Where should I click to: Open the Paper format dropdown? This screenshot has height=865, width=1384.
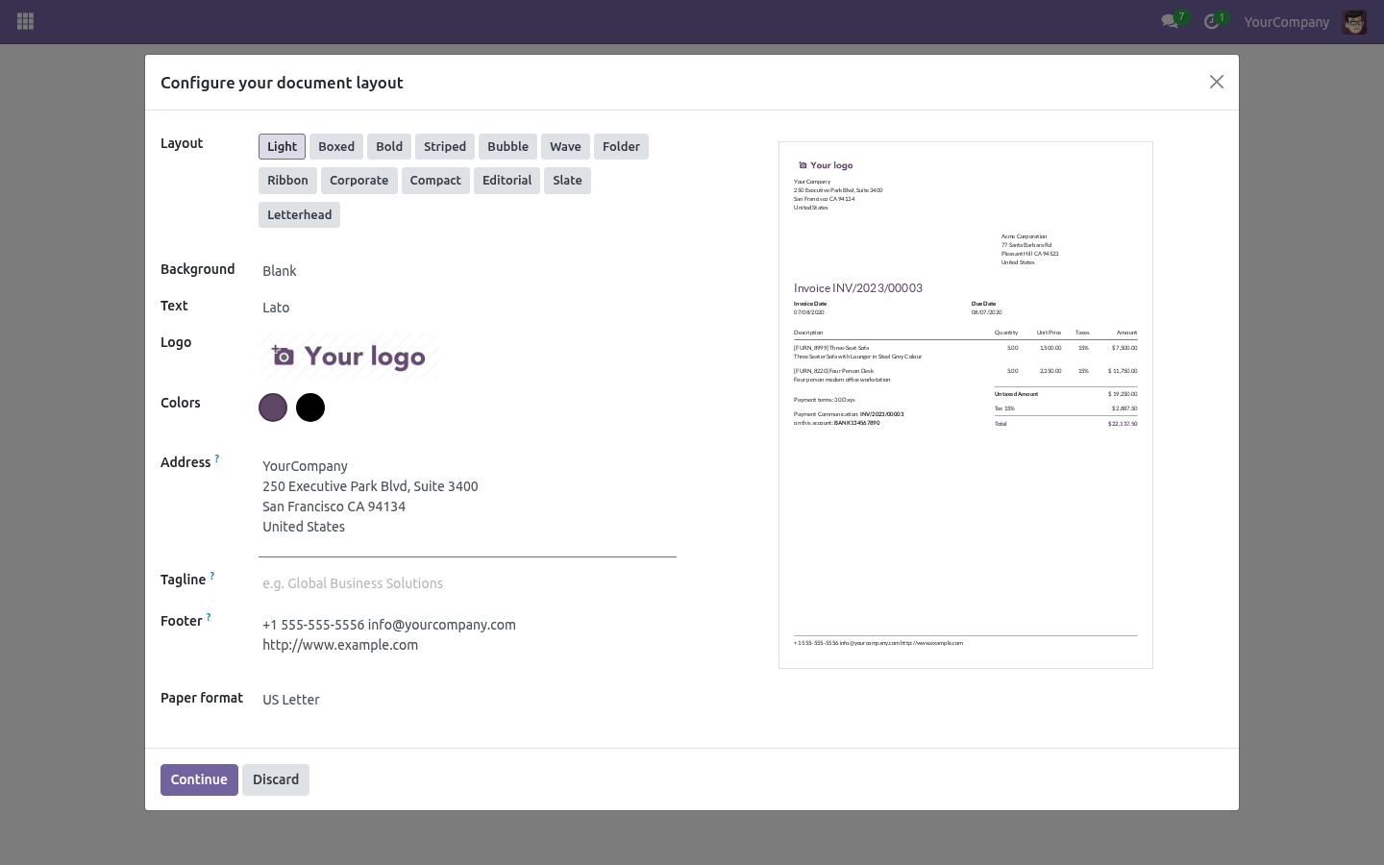[x=467, y=700]
